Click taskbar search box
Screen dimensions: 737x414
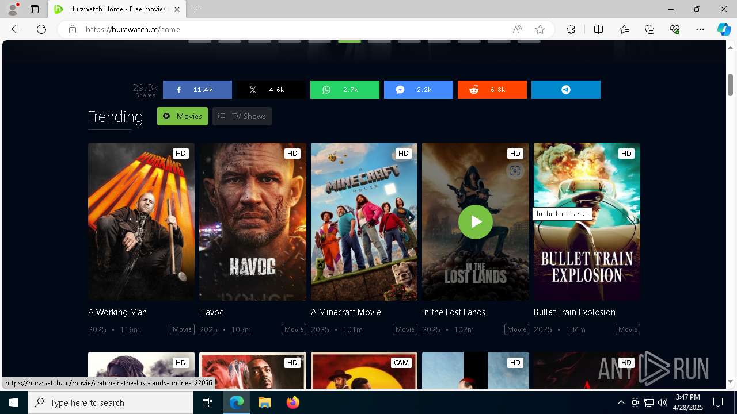[x=111, y=402]
